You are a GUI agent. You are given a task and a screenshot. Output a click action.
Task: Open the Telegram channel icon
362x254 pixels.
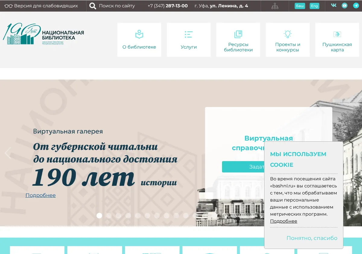click(356, 5)
